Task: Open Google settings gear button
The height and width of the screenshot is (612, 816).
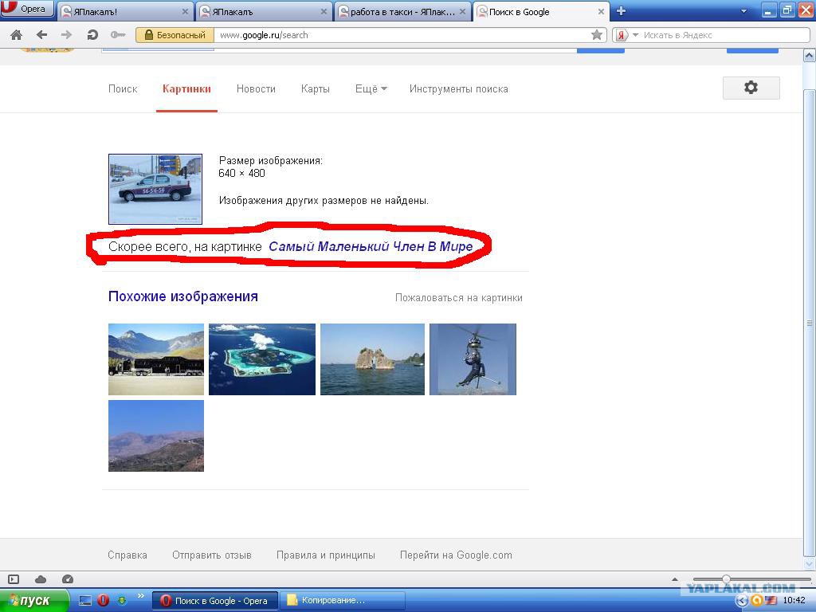Action: (751, 88)
